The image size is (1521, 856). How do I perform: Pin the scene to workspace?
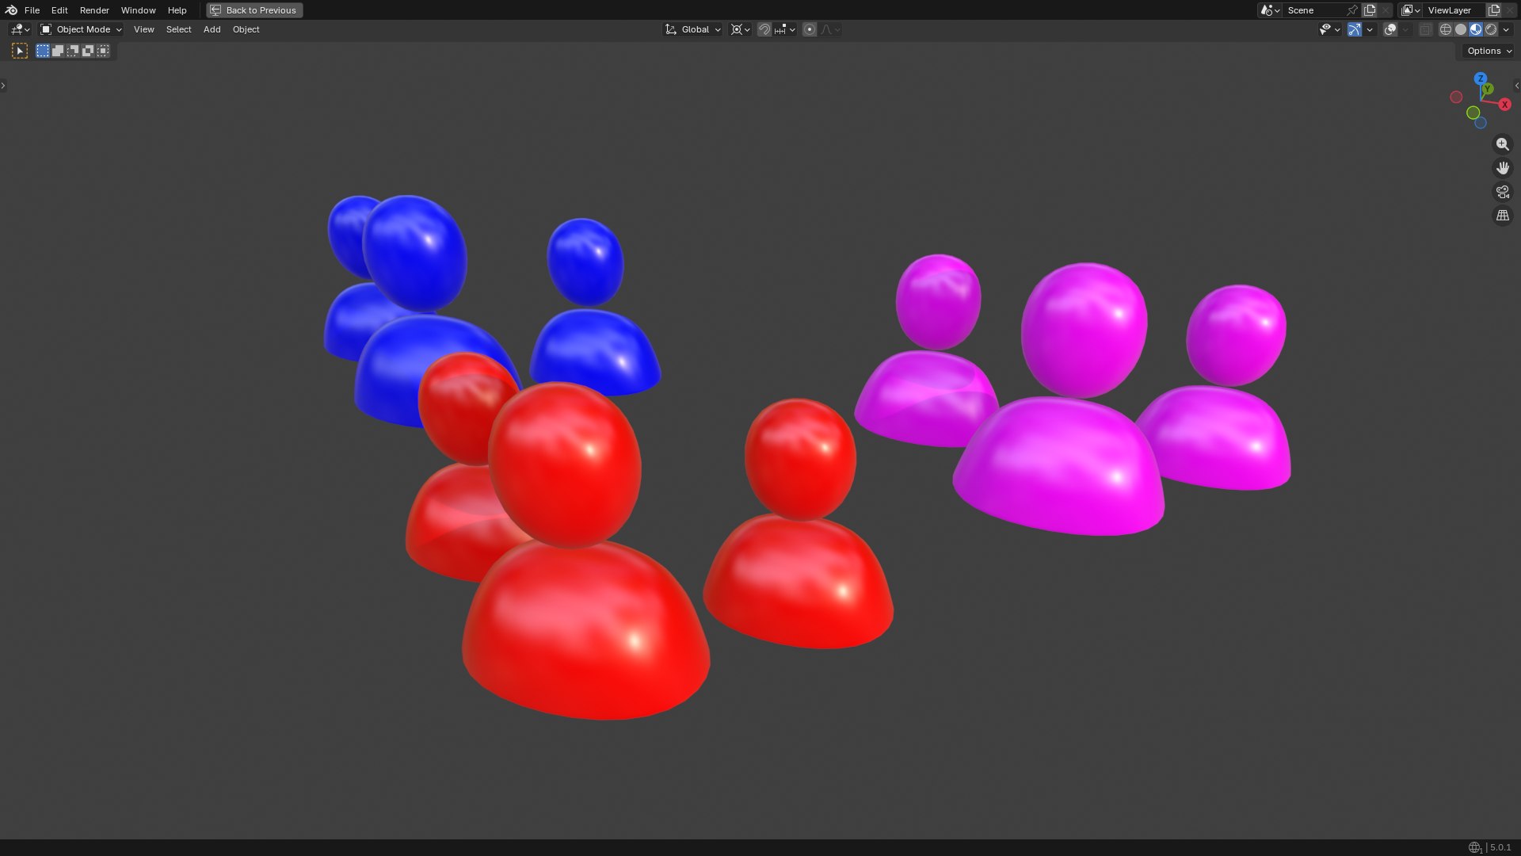tap(1352, 10)
